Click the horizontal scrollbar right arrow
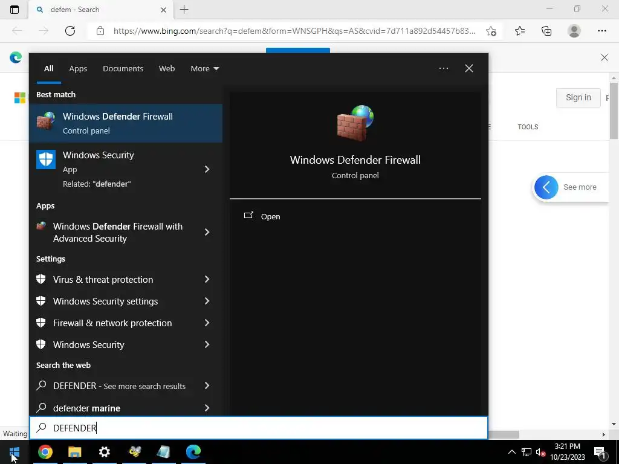Screen dimensions: 619x464 coord(604,434)
